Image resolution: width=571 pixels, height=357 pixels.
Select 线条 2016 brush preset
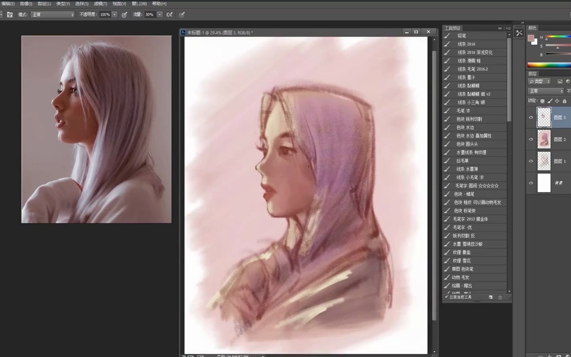475,44
